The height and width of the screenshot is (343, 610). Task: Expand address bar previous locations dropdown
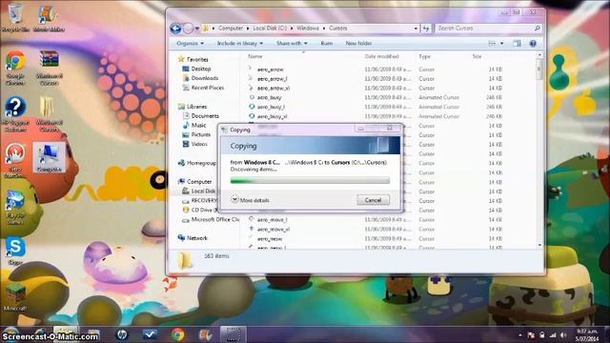point(416,29)
